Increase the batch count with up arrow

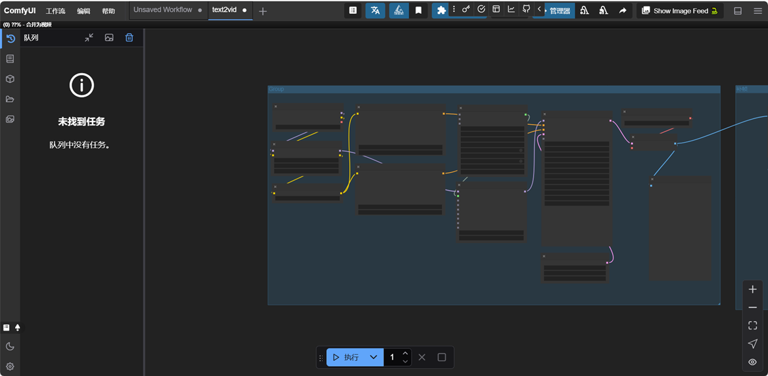tap(405, 354)
